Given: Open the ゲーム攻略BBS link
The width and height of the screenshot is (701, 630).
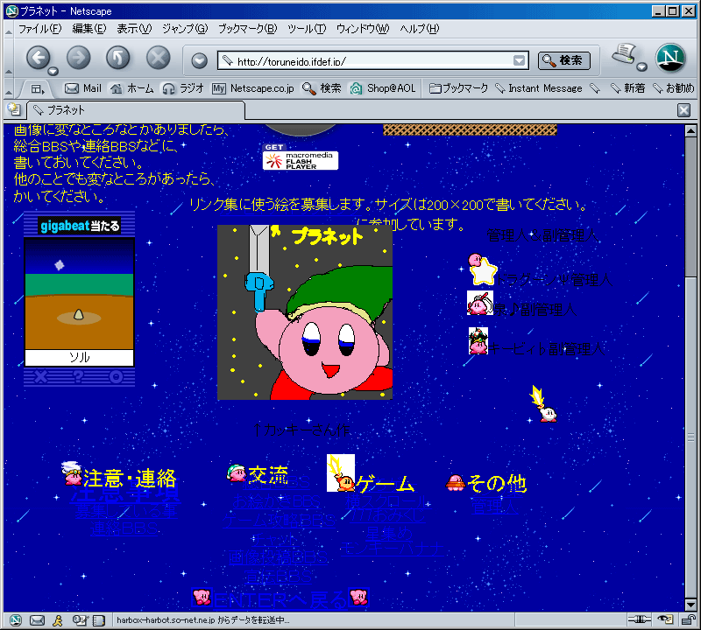Looking at the screenshot, I should coord(279,520).
